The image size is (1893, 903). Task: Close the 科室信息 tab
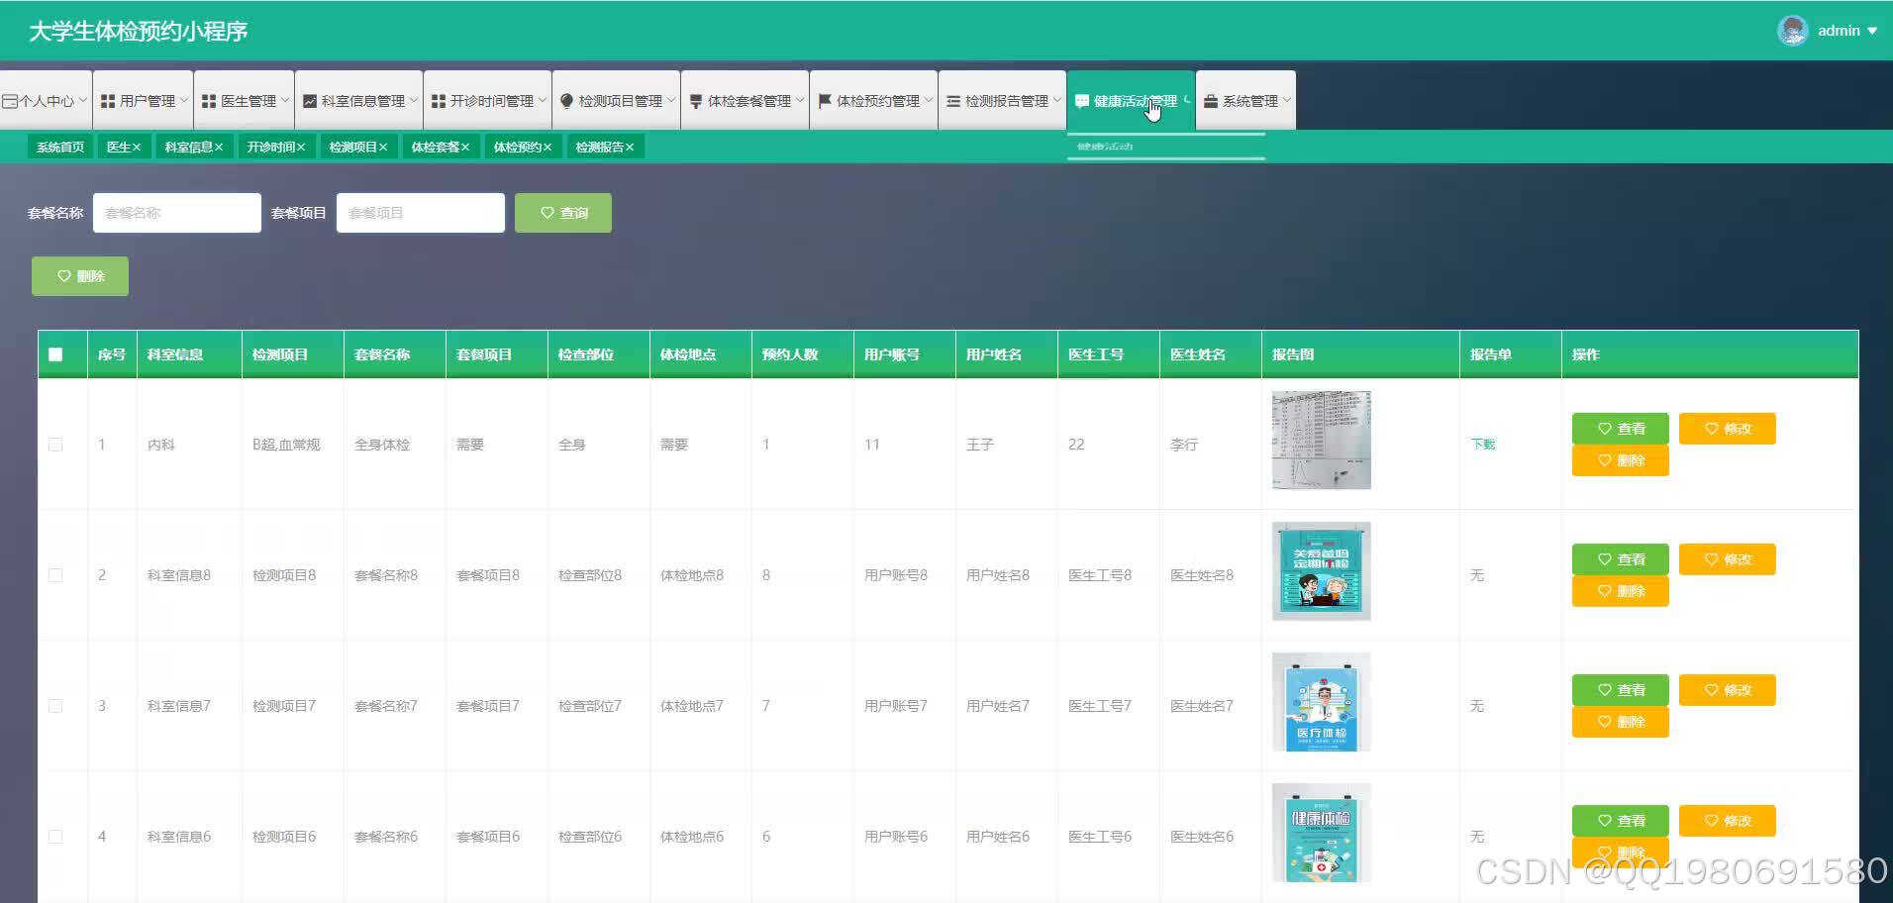pos(219,147)
